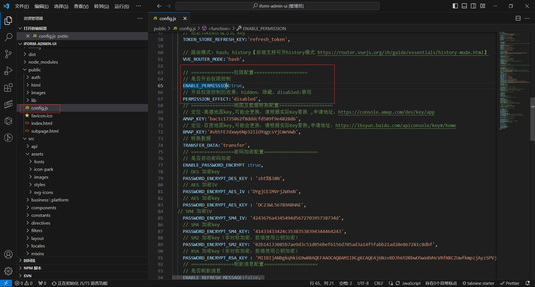Viewport: 535px width, 287px height.
Task: Open the Run and Debug view
Action: point(8,71)
